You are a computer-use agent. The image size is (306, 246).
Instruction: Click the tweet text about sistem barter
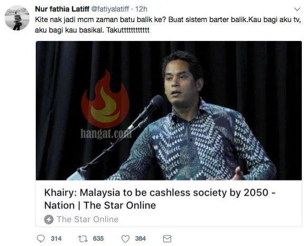tap(168, 25)
